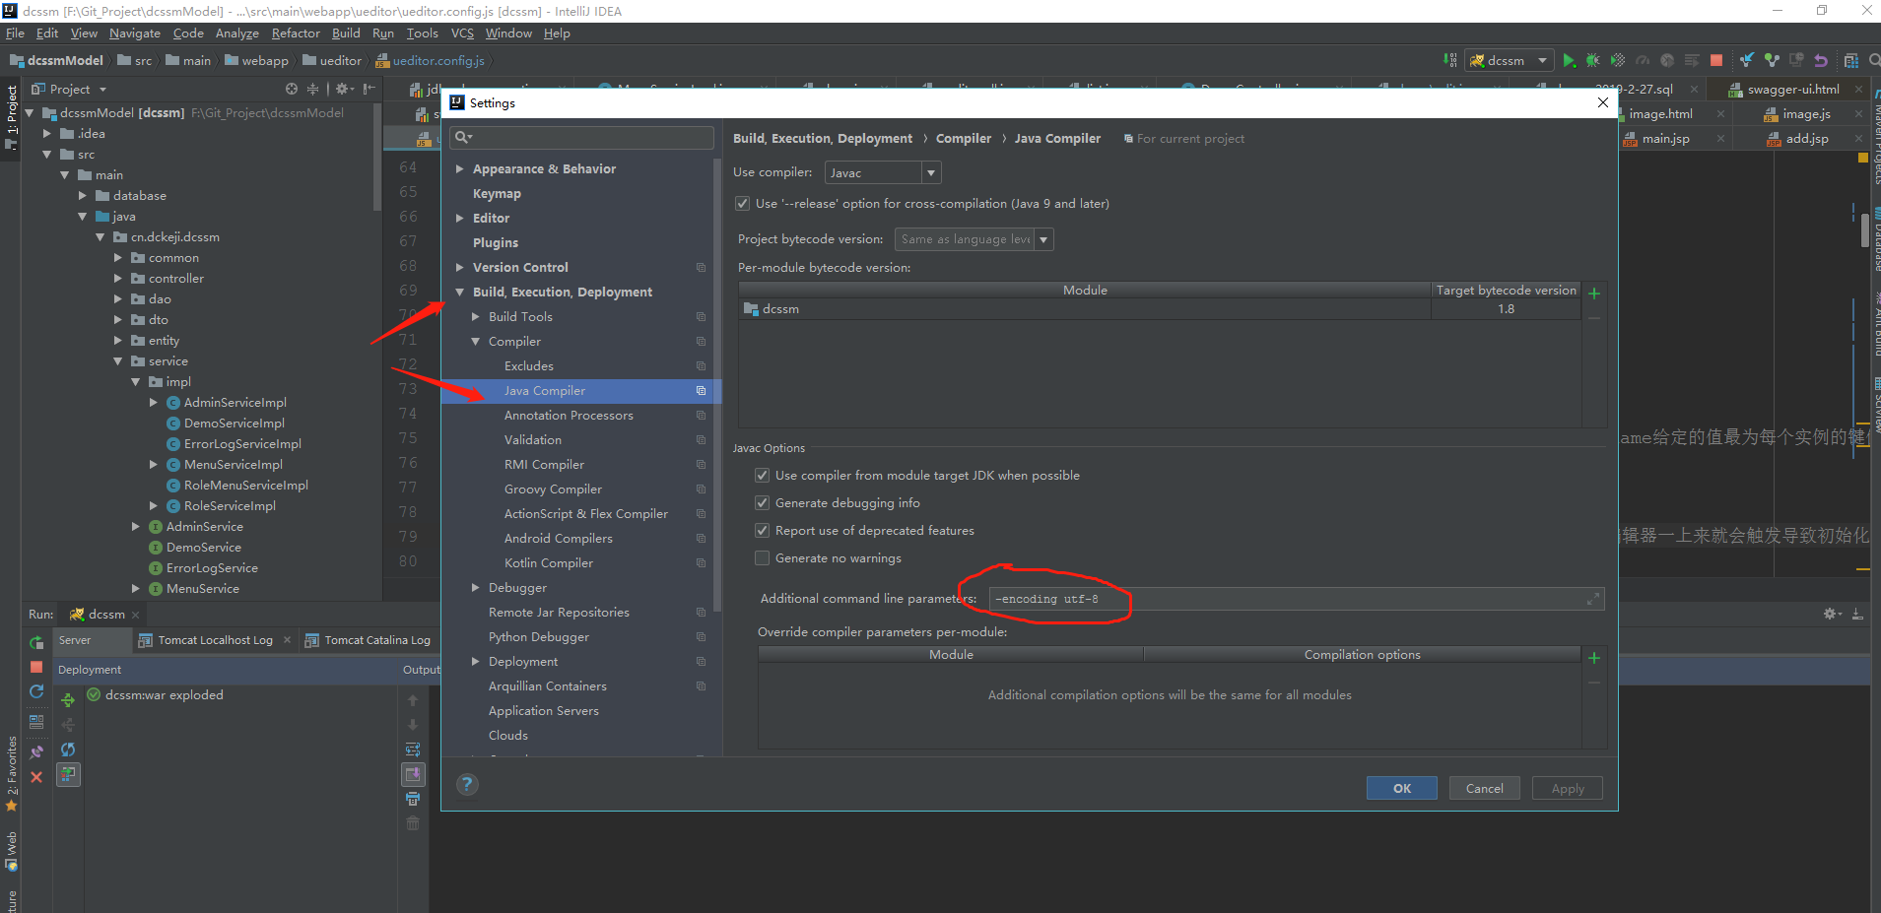This screenshot has height=913, width=1881.
Task: Click the VCS Update Project arrow icon
Action: 1746,60
